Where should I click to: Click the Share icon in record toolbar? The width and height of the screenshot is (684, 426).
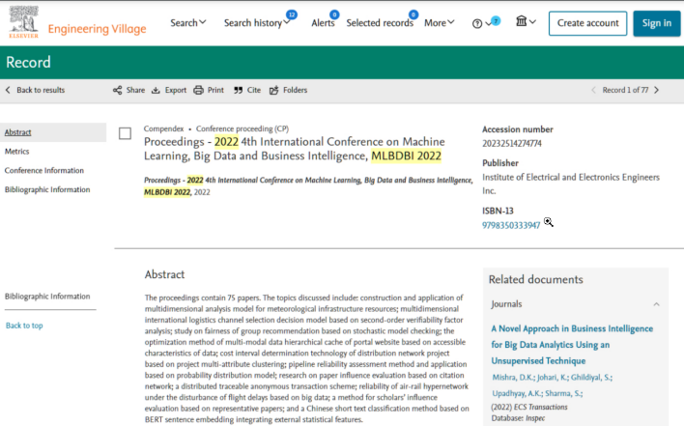(x=117, y=90)
